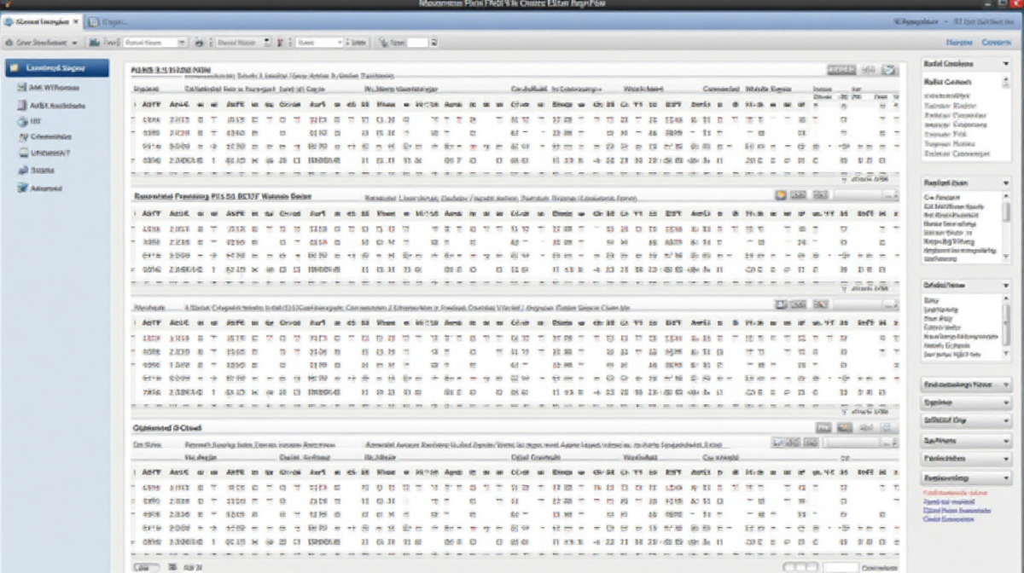Collapse the second right-side panel via its arrow
This screenshot has height=573, width=1024.
coord(1004,183)
